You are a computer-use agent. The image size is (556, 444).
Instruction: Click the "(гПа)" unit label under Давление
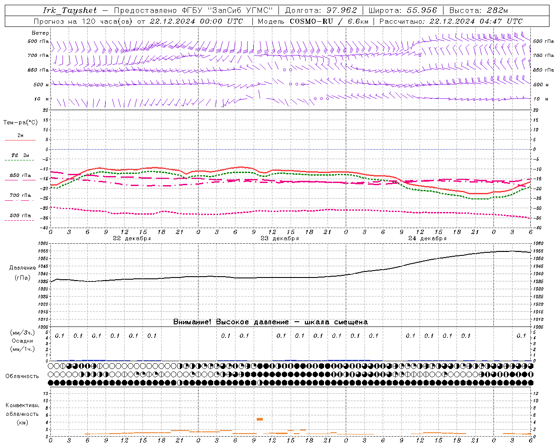(22, 278)
